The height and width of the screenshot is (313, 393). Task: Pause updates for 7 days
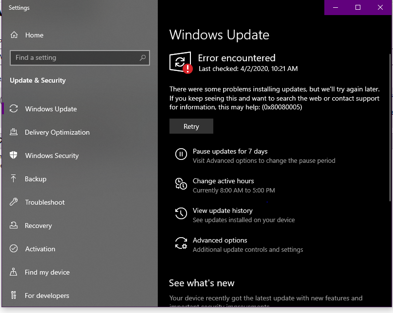point(230,151)
